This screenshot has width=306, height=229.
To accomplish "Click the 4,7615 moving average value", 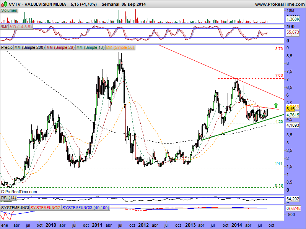I will (x=293, y=115).
